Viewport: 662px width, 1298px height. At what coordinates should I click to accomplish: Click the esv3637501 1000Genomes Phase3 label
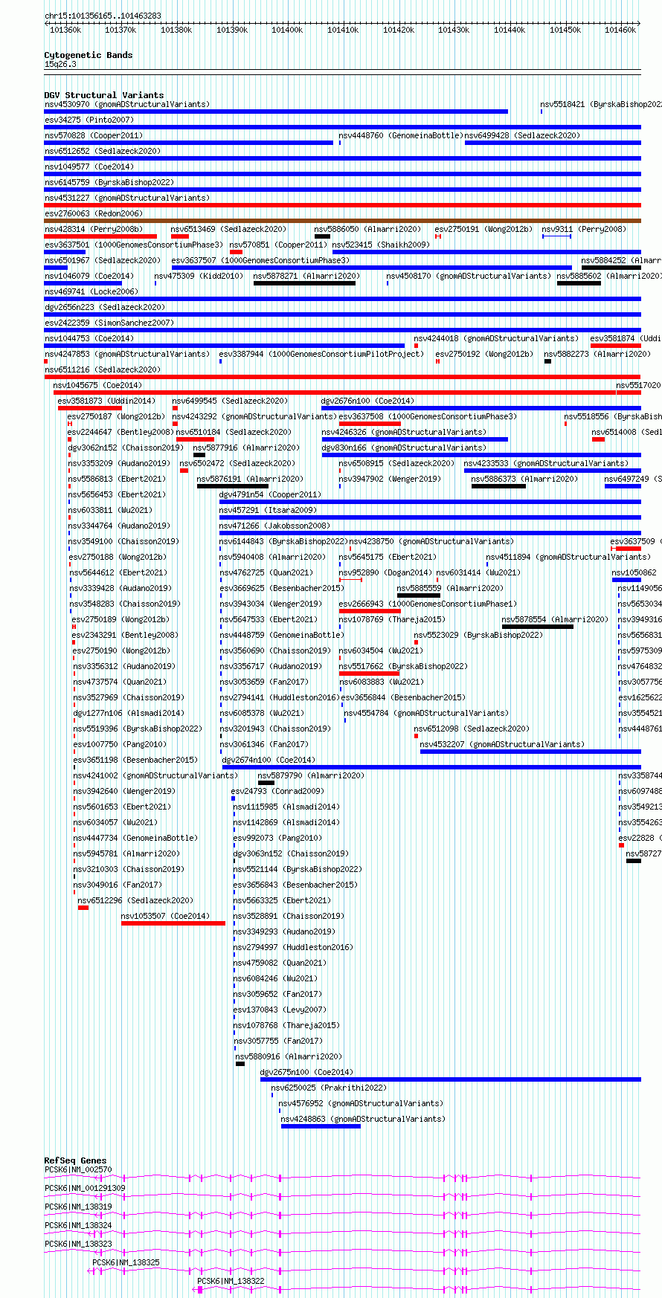pyautogui.click(x=134, y=245)
